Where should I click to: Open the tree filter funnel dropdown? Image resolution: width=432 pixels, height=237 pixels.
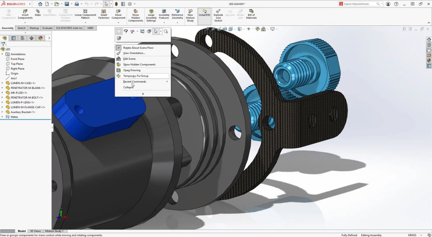coord(4,44)
